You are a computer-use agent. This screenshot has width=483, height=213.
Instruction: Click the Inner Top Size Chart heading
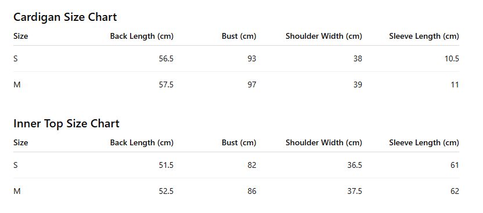pos(66,123)
